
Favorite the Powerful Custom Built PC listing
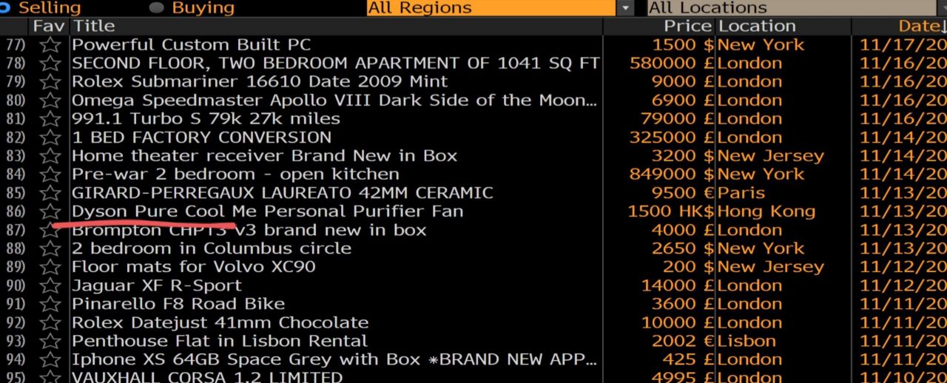pos(50,45)
